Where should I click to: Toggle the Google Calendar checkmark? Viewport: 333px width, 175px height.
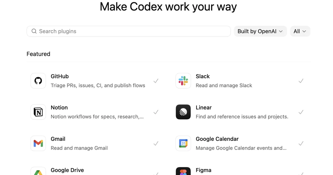[x=301, y=143]
